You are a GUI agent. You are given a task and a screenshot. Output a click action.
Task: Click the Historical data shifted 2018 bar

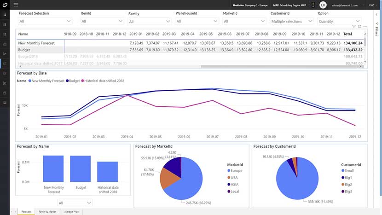tap(107, 172)
